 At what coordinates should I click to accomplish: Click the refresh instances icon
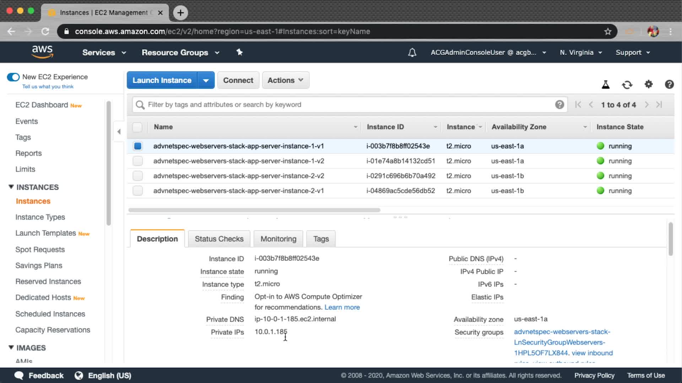(x=627, y=85)
